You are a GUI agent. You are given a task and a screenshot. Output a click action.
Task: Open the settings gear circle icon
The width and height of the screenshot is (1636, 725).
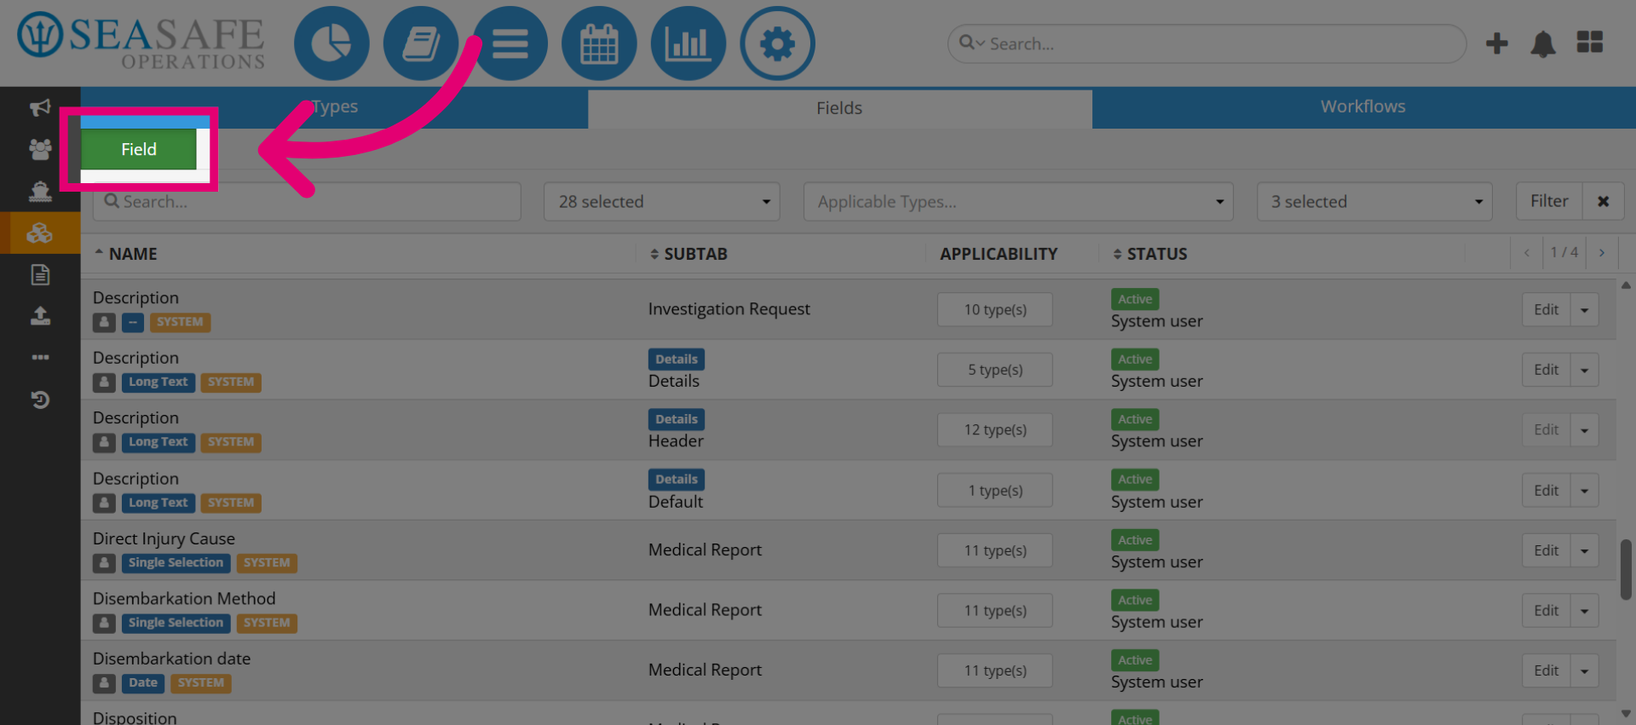tap(777, 43)
